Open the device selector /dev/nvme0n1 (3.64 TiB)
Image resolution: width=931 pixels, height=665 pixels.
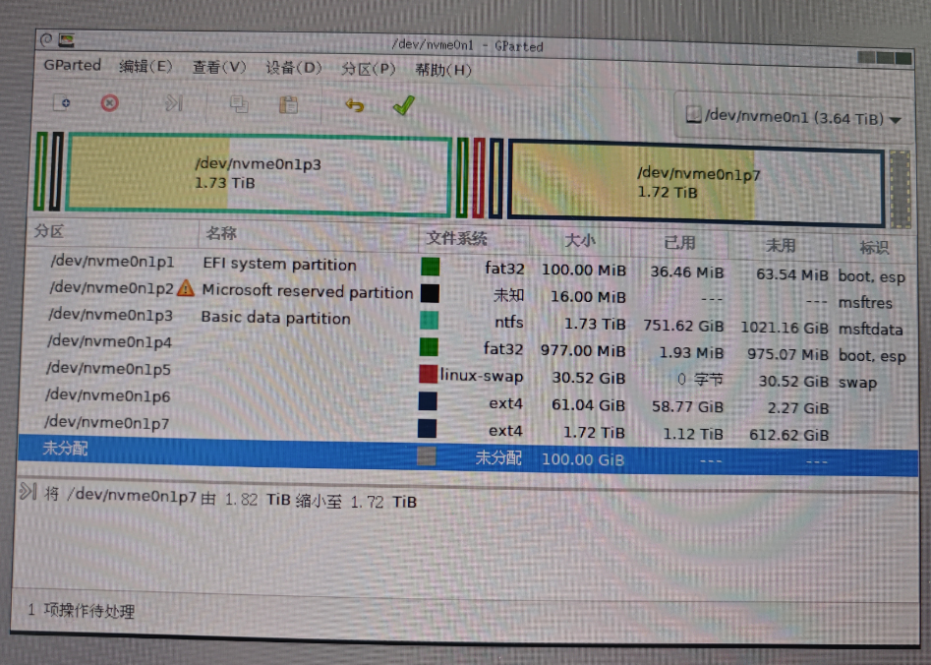(x=793, y=117)
